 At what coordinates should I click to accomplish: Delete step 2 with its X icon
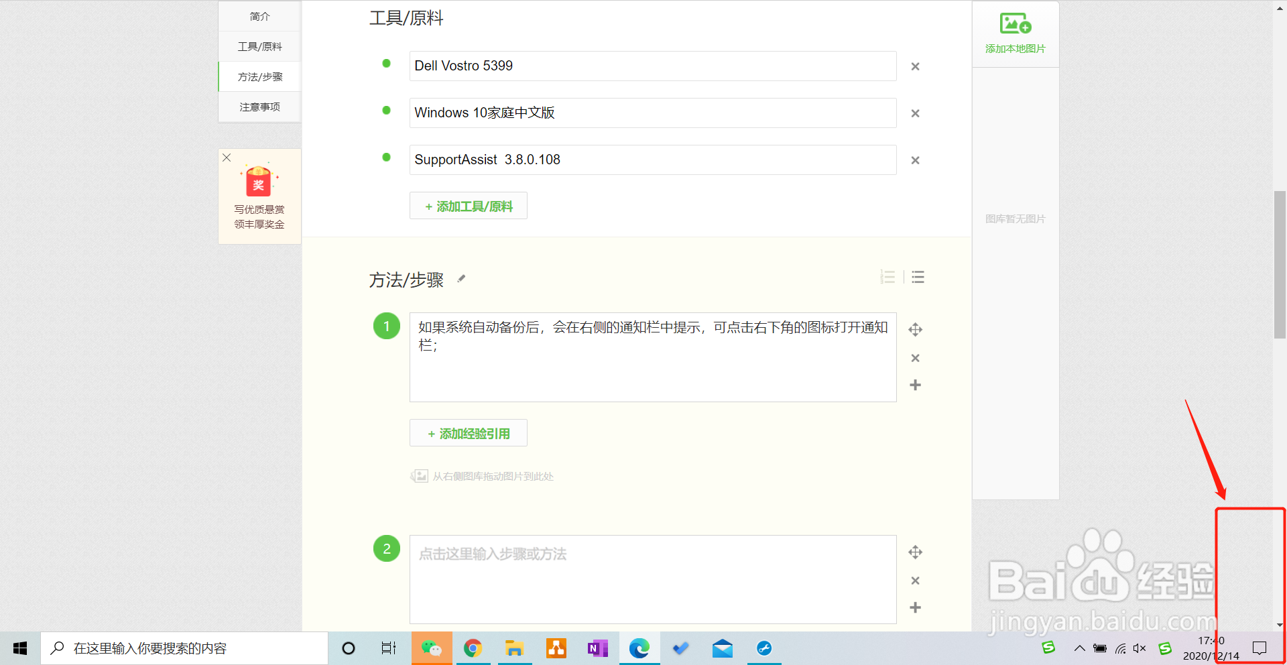[915, 581]
